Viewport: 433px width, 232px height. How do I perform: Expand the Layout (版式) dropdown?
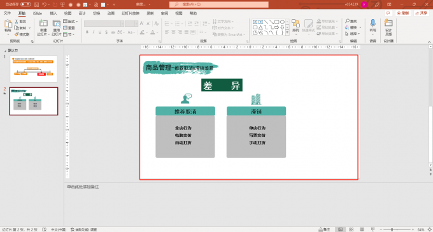(x=71, y=21)
